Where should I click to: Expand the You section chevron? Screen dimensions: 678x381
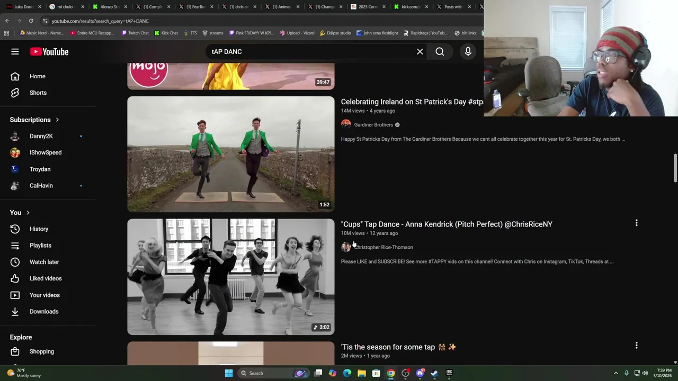tap(28, 213)
